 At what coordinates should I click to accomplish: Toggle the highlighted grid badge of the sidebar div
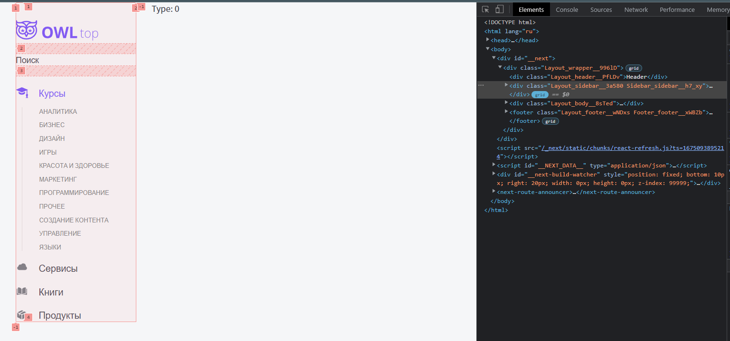[540, 94]
